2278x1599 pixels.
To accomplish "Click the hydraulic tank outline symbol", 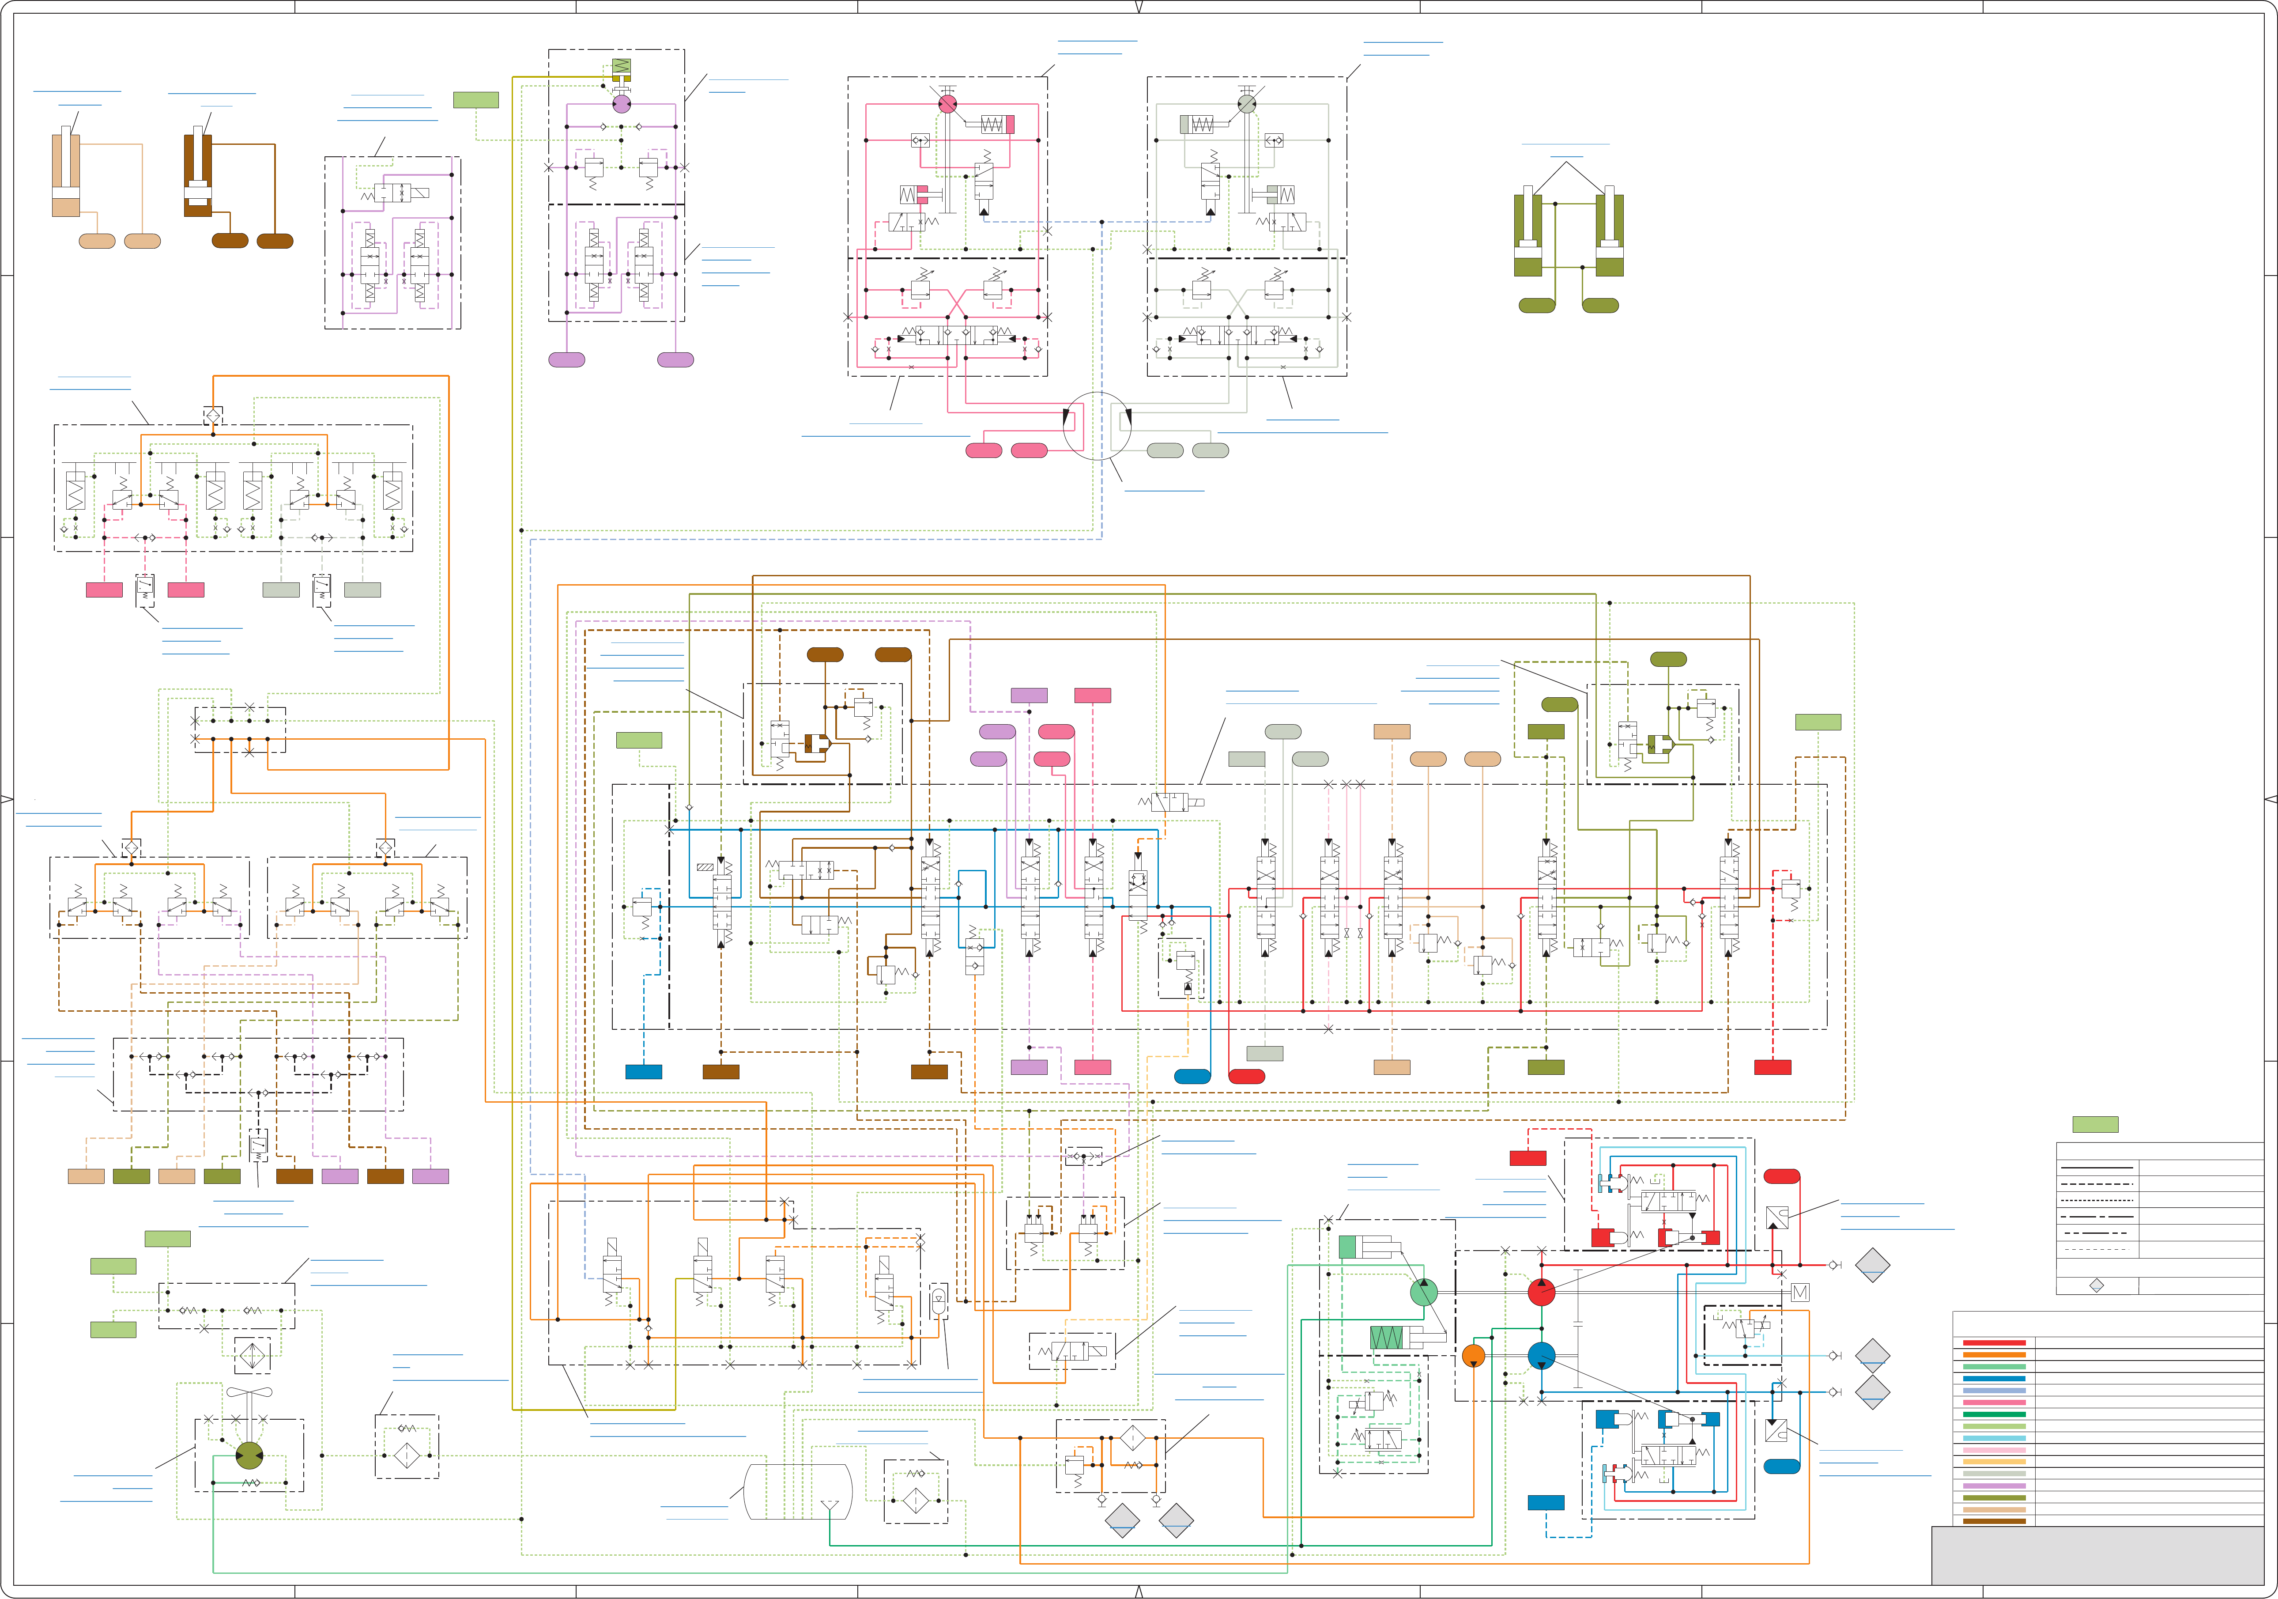I will point(798,1492).
